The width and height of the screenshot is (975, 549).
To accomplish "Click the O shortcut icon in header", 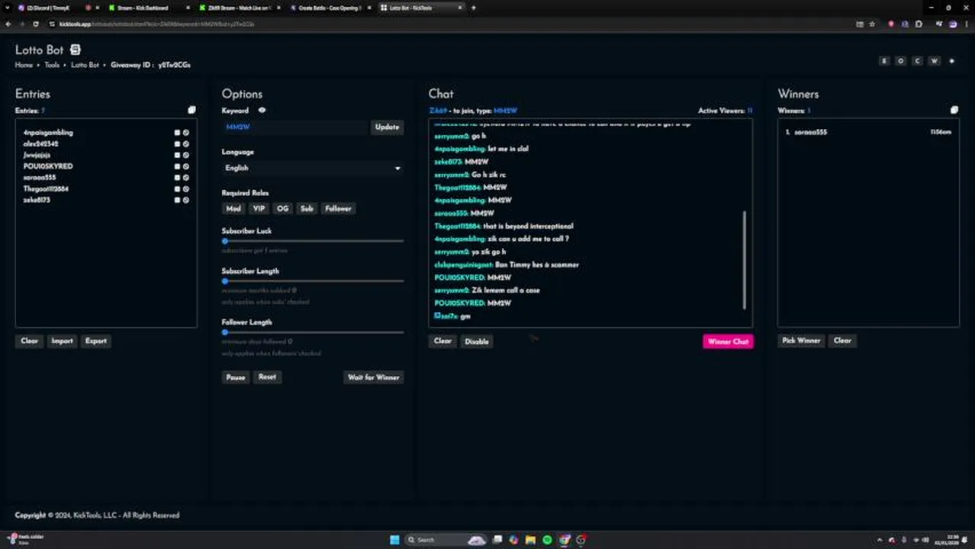I will pos(901,61).
